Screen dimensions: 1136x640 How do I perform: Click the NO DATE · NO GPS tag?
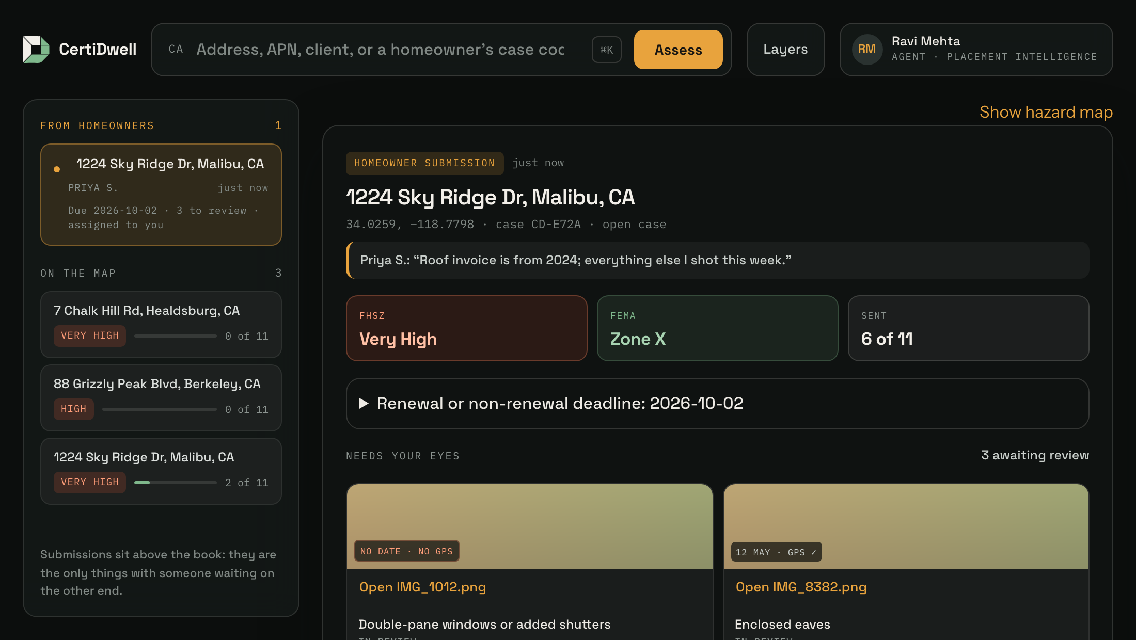407,551
